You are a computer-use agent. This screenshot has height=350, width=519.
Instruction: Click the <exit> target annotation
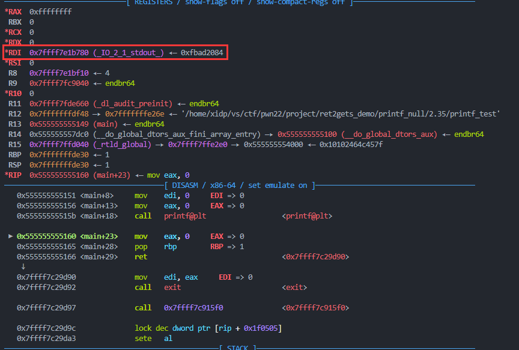coord(294,288)
